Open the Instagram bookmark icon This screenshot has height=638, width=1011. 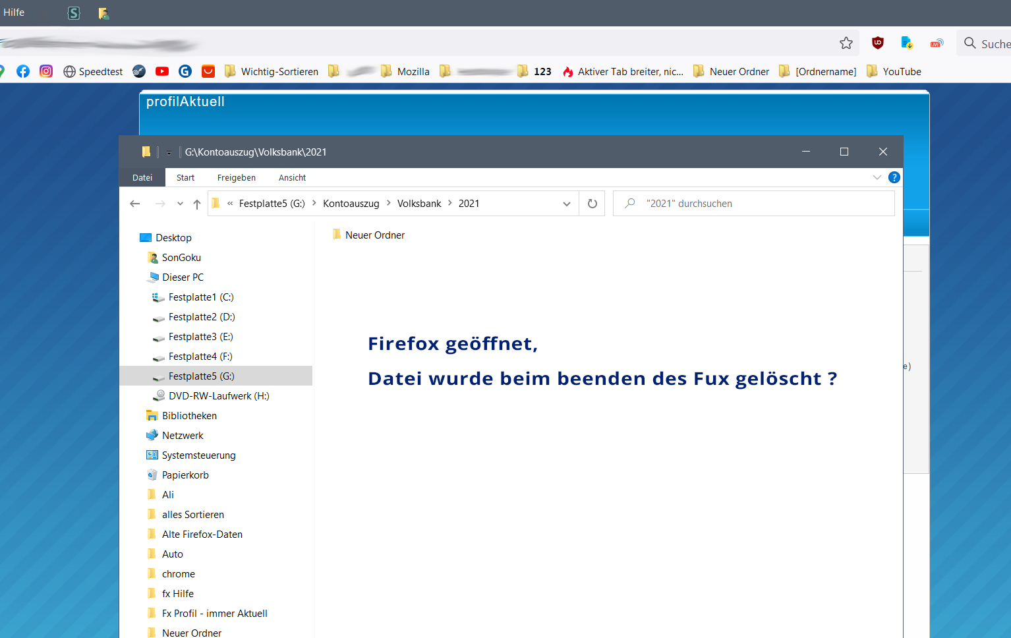tap(46, 72)
